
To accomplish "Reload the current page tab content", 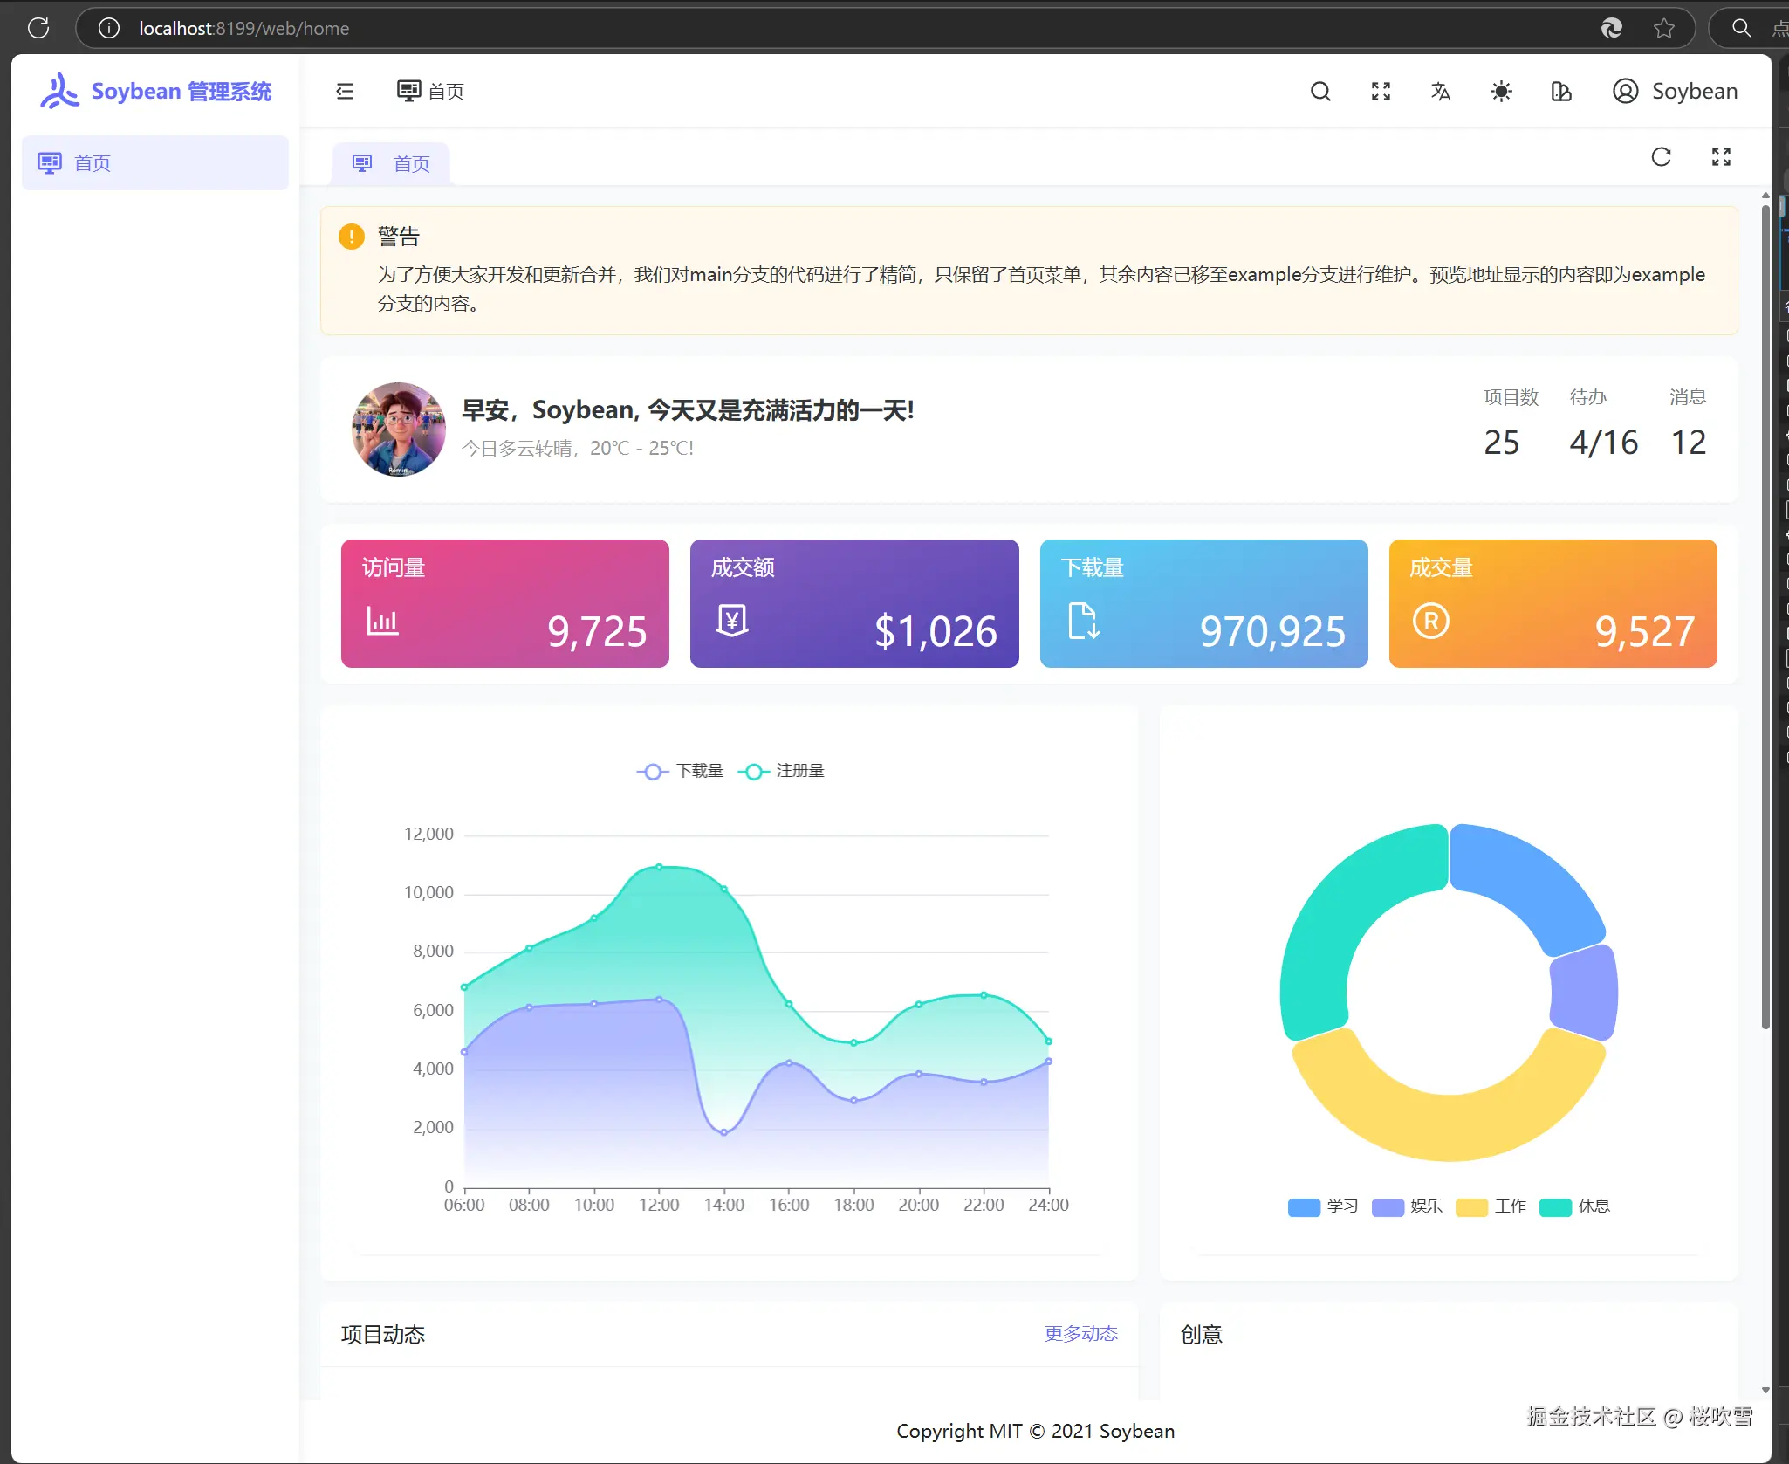I will (x=1661, y=157).
